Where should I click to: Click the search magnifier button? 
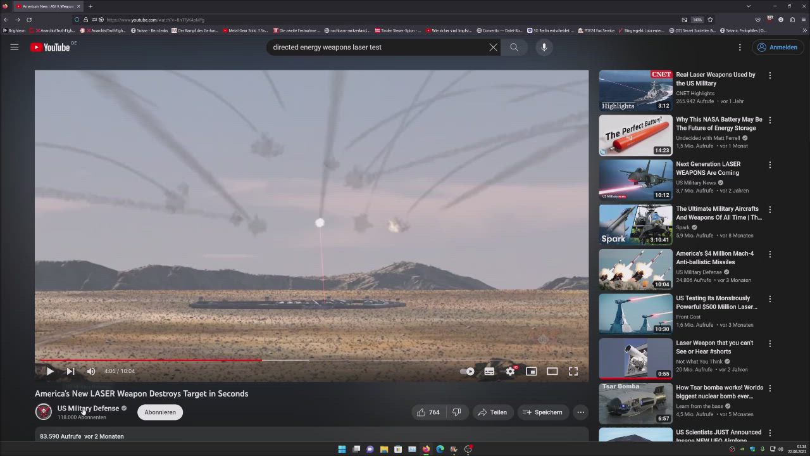514,47
